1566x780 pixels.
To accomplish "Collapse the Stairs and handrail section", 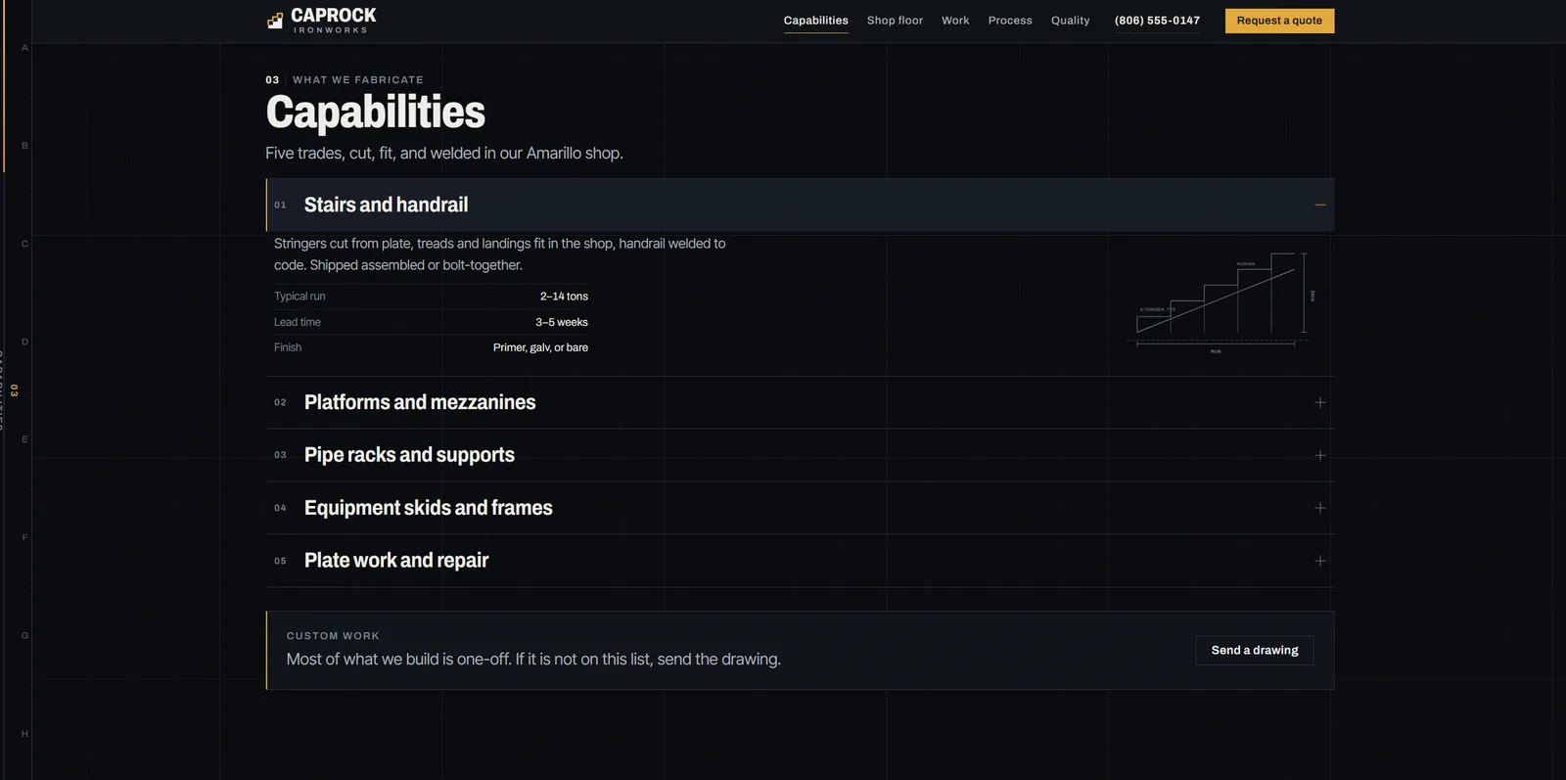I will click(x=800, y=205).
